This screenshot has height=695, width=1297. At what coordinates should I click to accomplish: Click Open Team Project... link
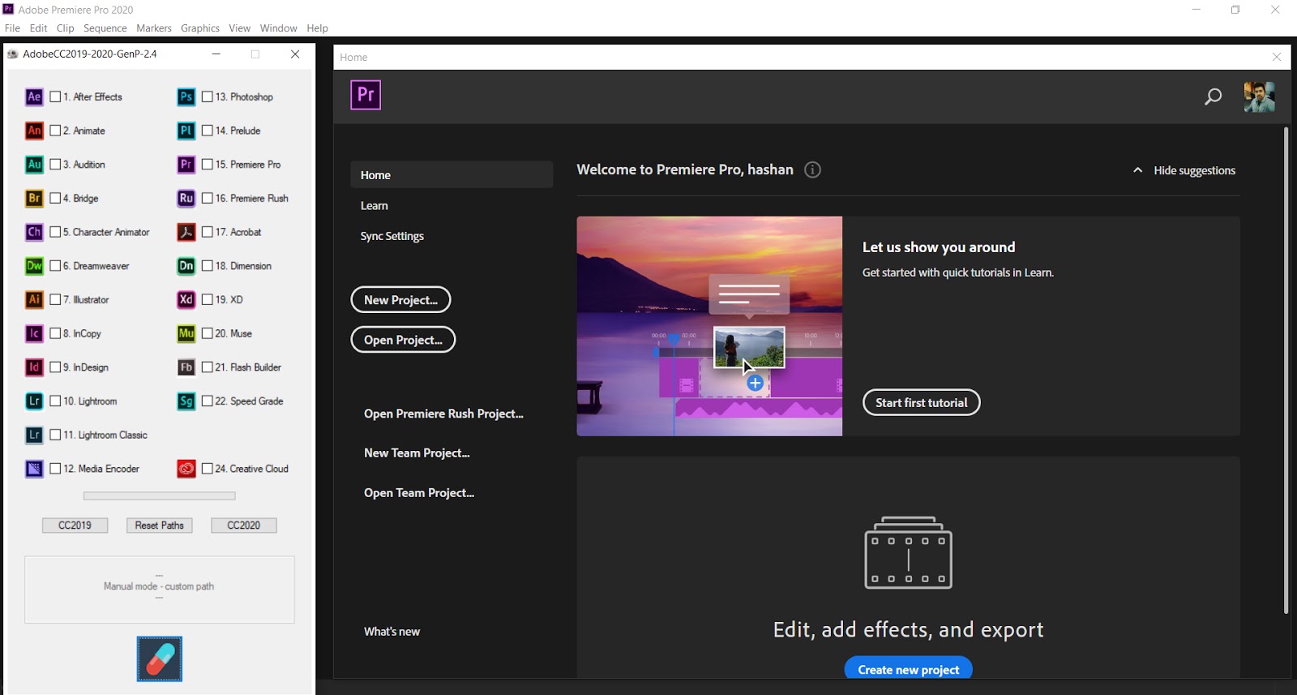pos(419,493)
